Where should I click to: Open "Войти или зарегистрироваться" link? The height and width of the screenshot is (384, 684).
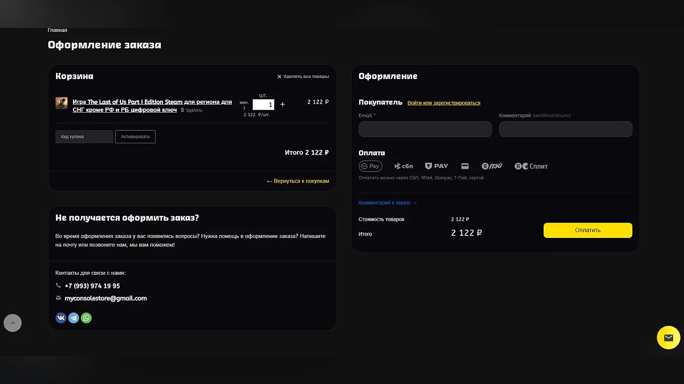443,103
